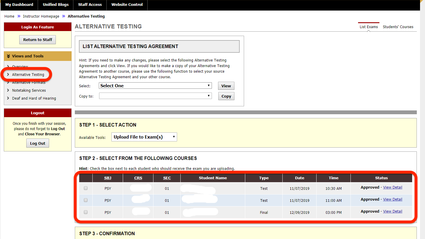Click the arrow icon beside Overview
425x239 pixels.
pyautogui.click(x=8, y=66)
